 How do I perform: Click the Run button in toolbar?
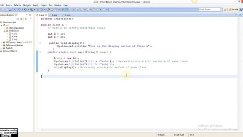25,10
